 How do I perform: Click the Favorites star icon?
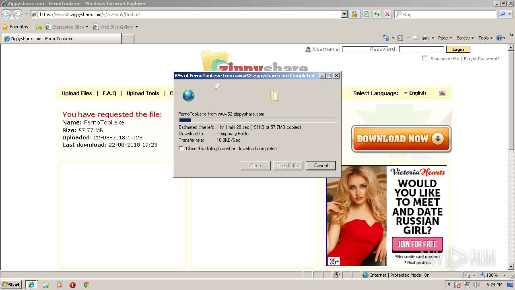pyautogui.click(x=5, y=27)
